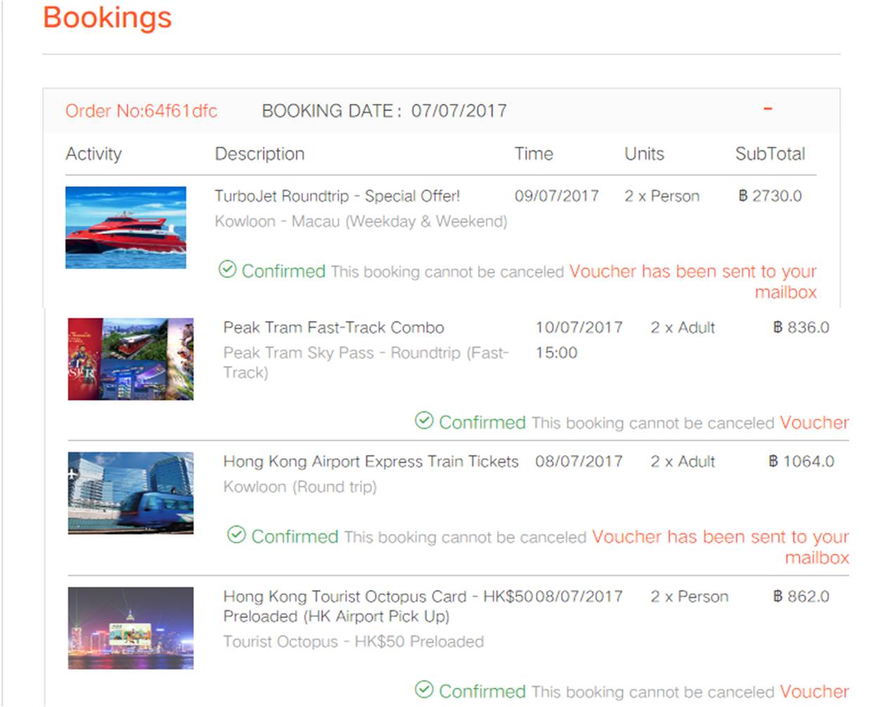The image size is (869, 707).
Task: Click the Octopus Card confirmed checkmark icon
Action: (424, 689)
